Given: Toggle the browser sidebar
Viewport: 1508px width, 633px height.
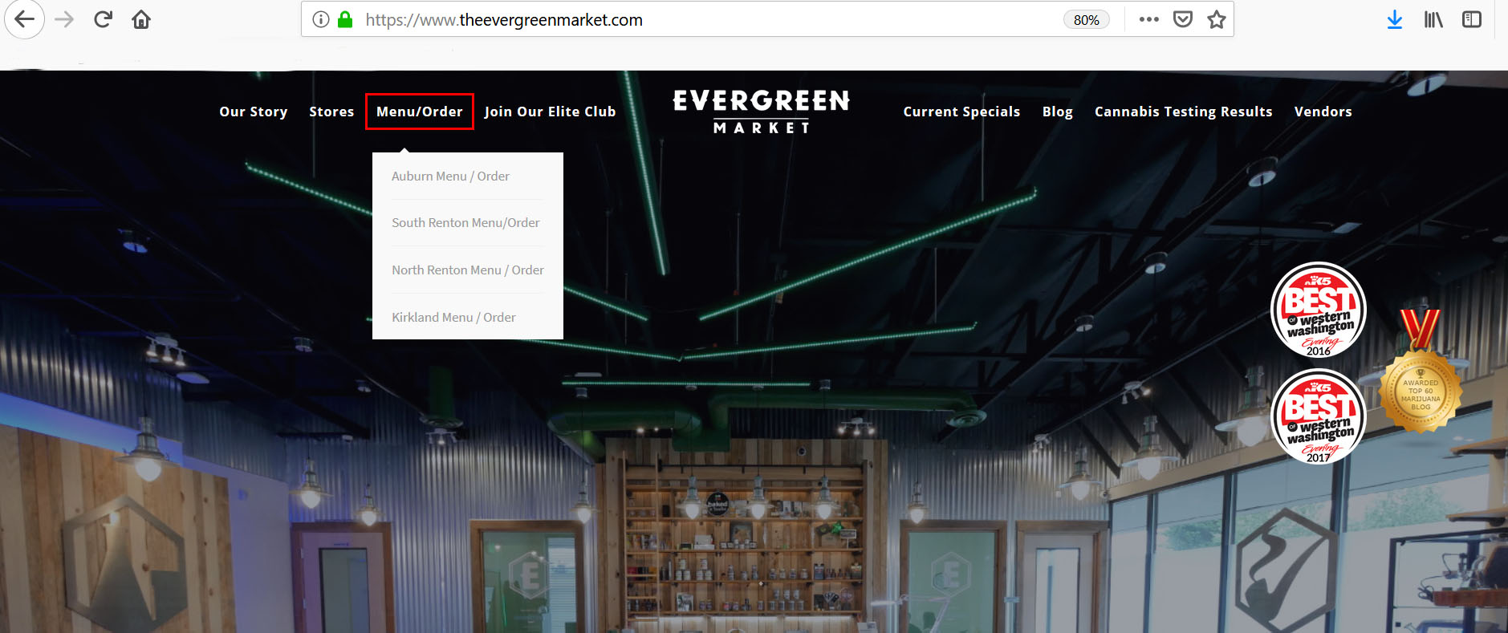Looking at the screenshot, I should point(1472,19).
